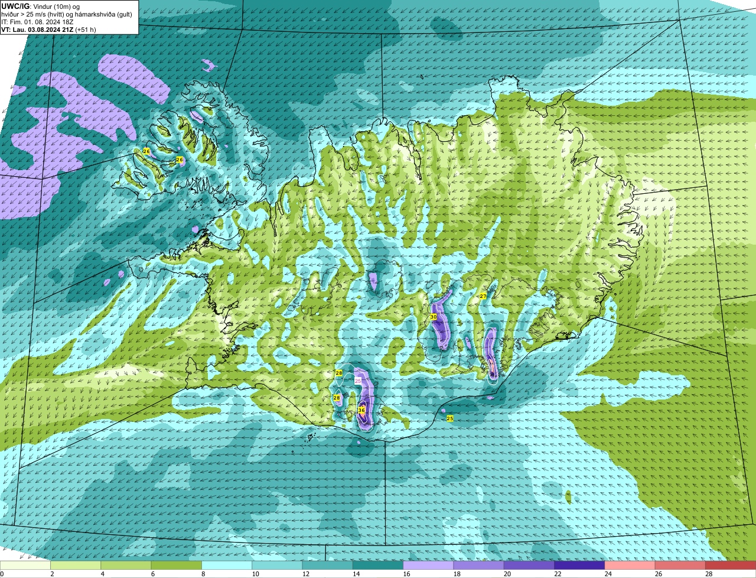The width and height of the screenshot is (756, 578).
Task: Click the legend swatch between 18 and 20
Action: tap(478, 565)
